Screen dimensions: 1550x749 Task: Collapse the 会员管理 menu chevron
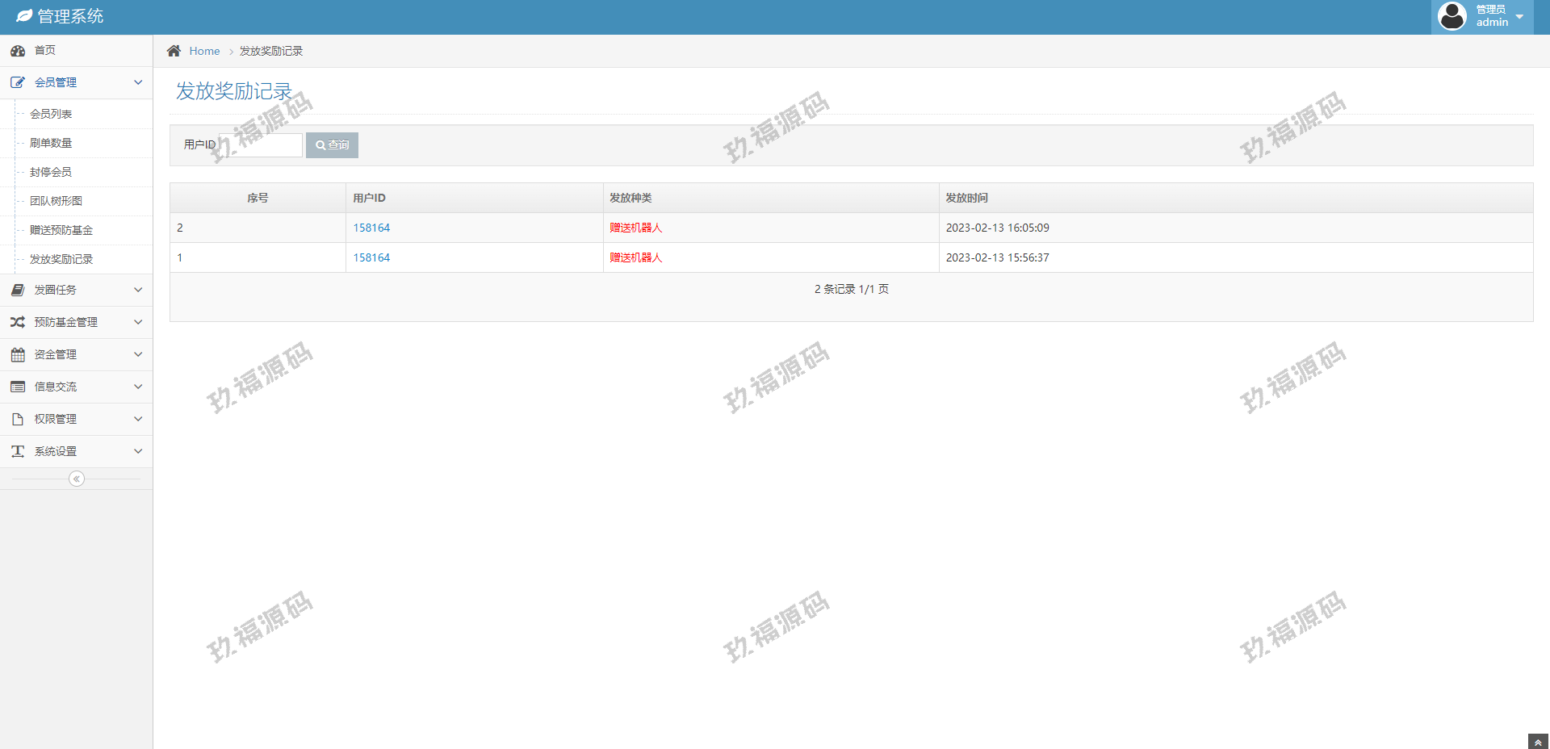point(138,82)
